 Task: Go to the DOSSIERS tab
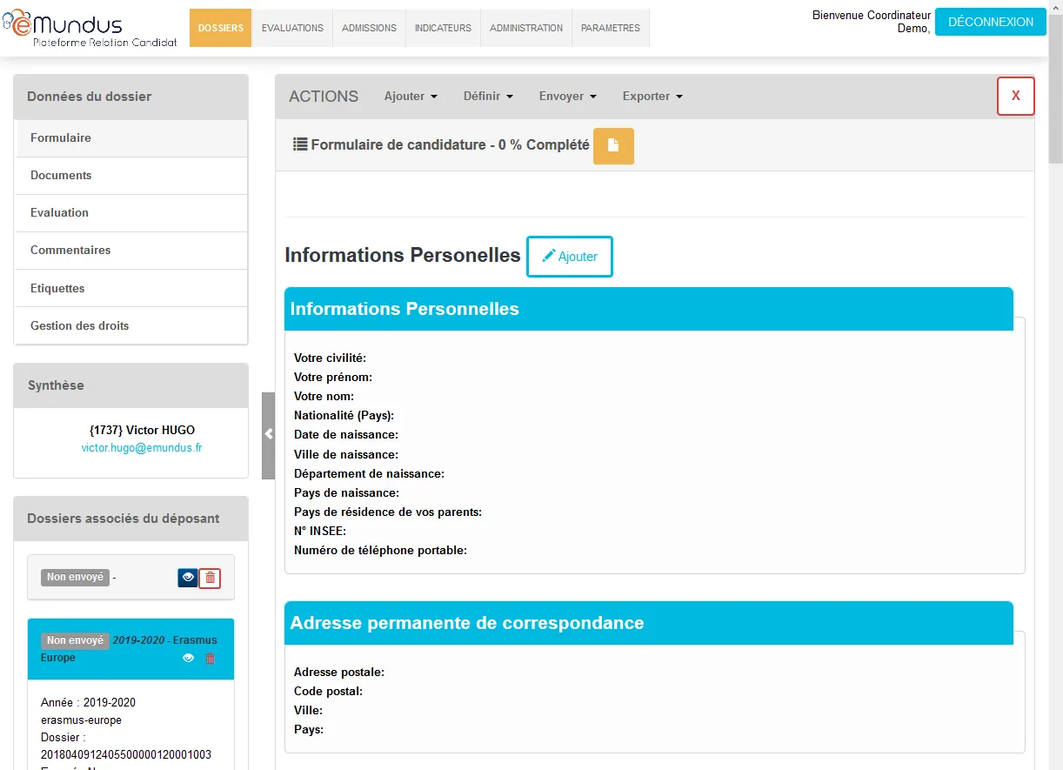point(221,28)
